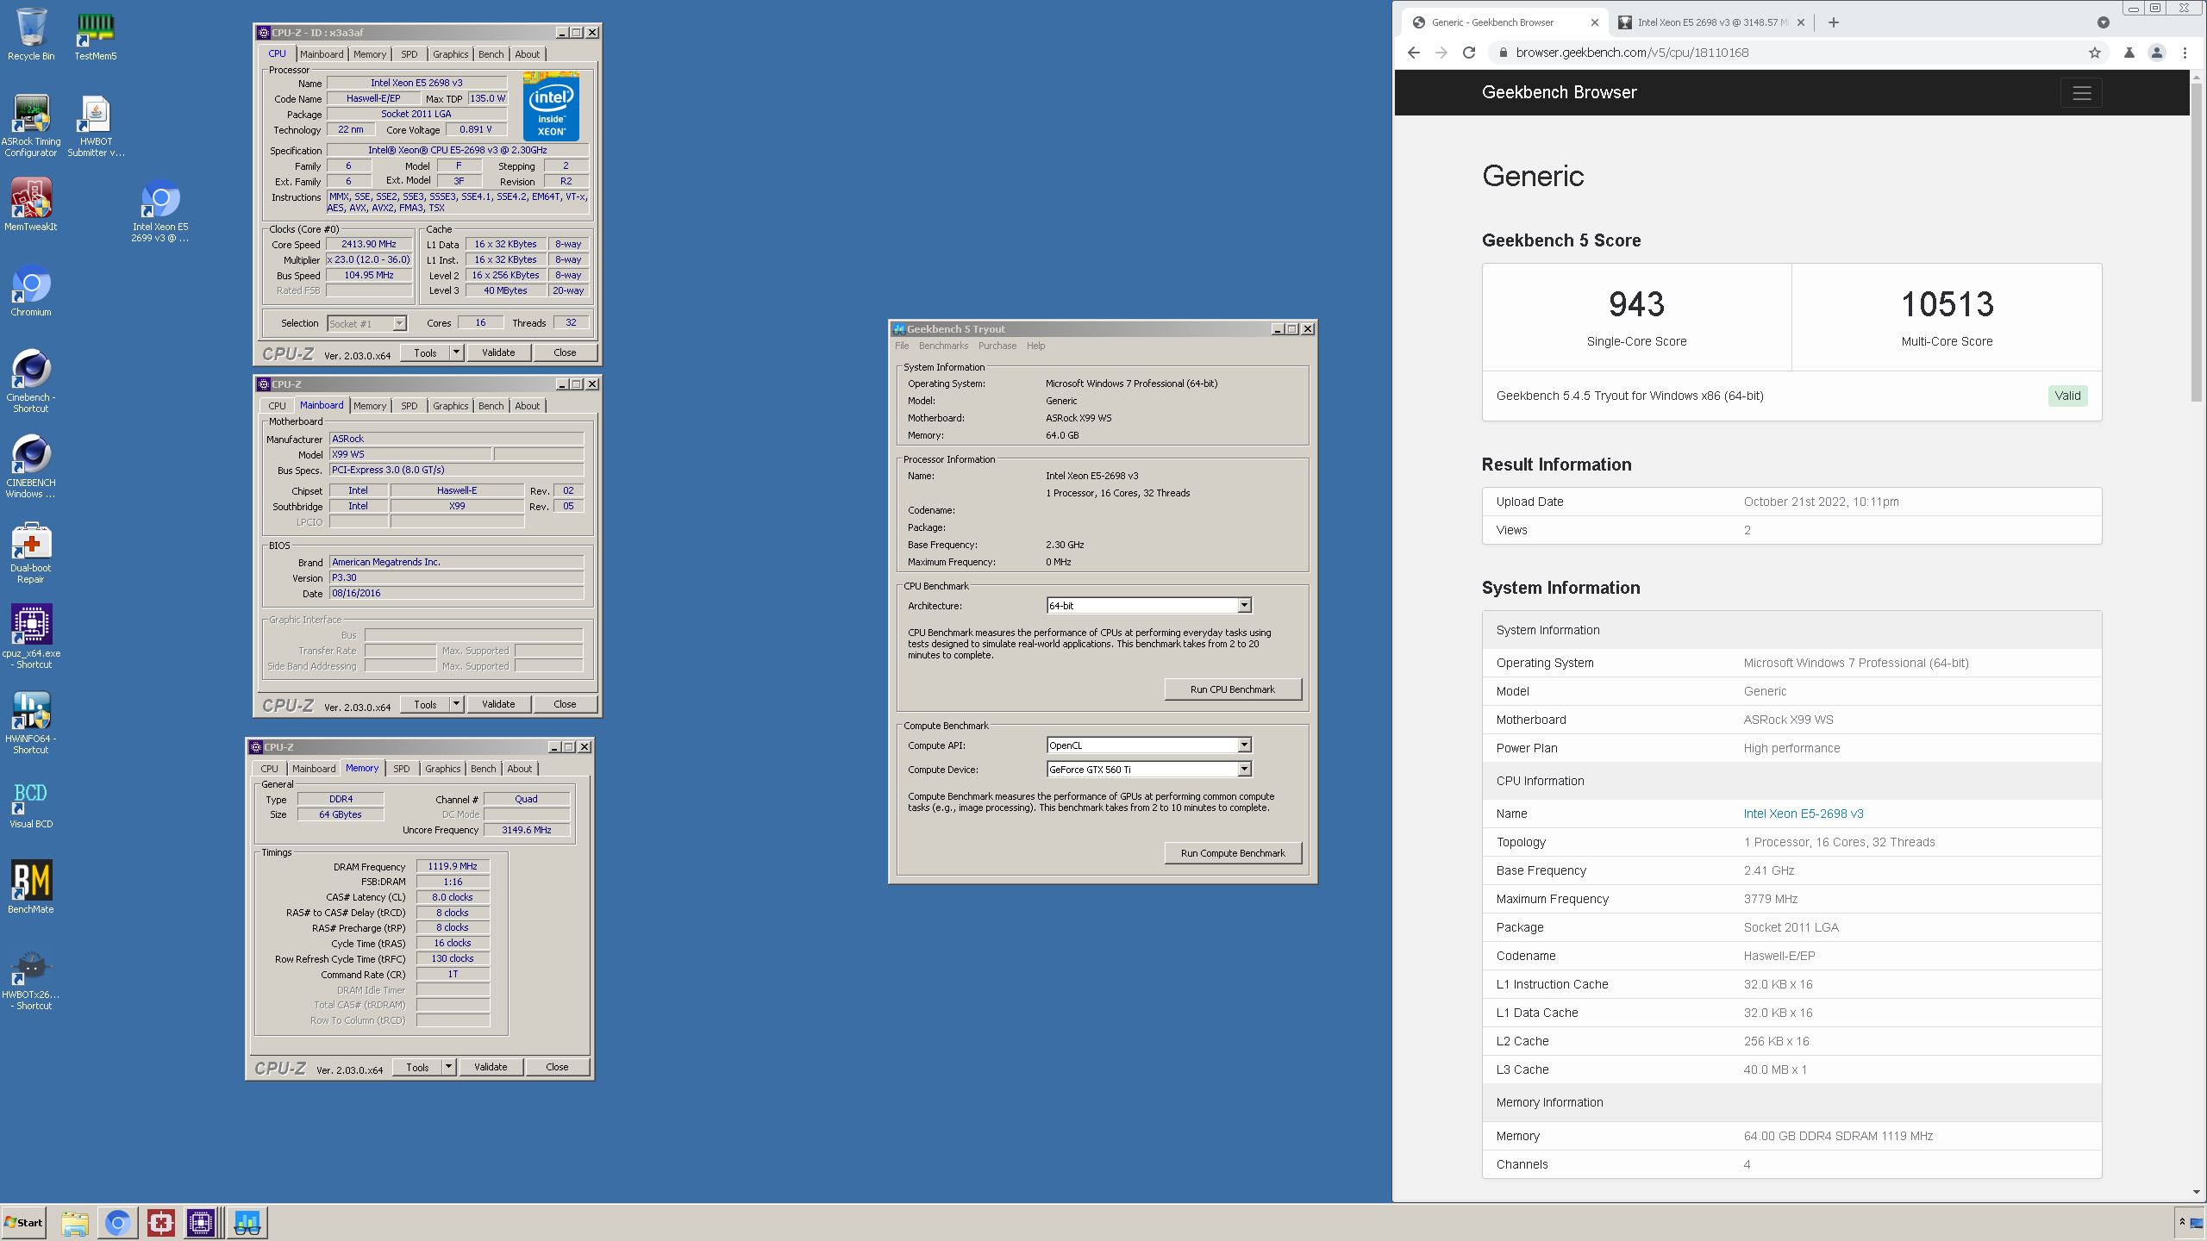2207x1241 pixels.
Task: Open the File menu in Geekbench 5
Action: pos(902,346)
